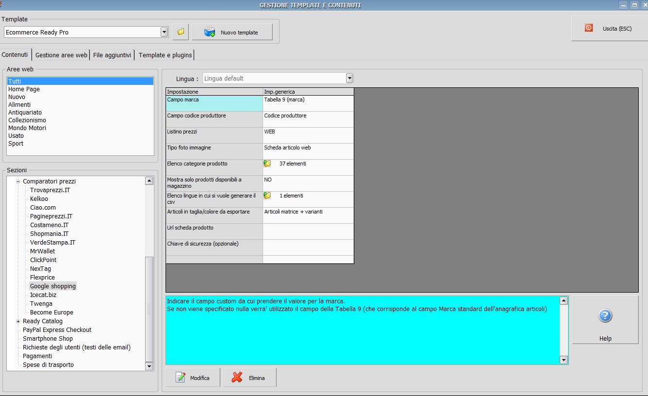Click the Articoli matrice + varianti value
The image size is (648, 396).
(308, 215)
